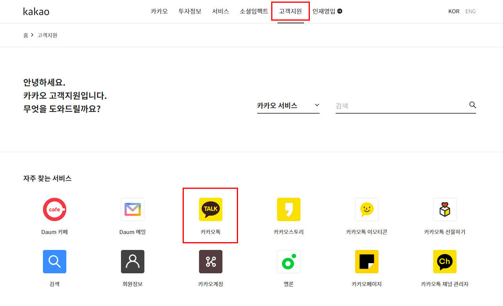
Task: Click the 카카오계정 label text
Action: (211, 284)
